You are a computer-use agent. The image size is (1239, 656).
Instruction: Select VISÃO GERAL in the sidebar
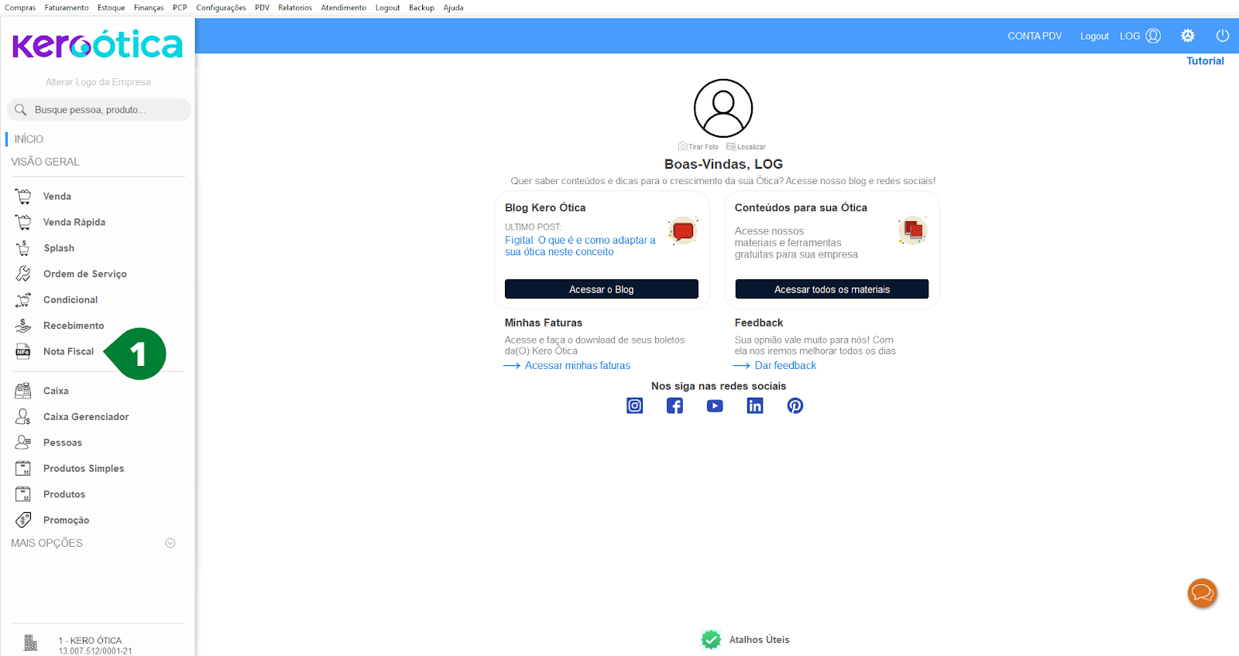[45, 162]
